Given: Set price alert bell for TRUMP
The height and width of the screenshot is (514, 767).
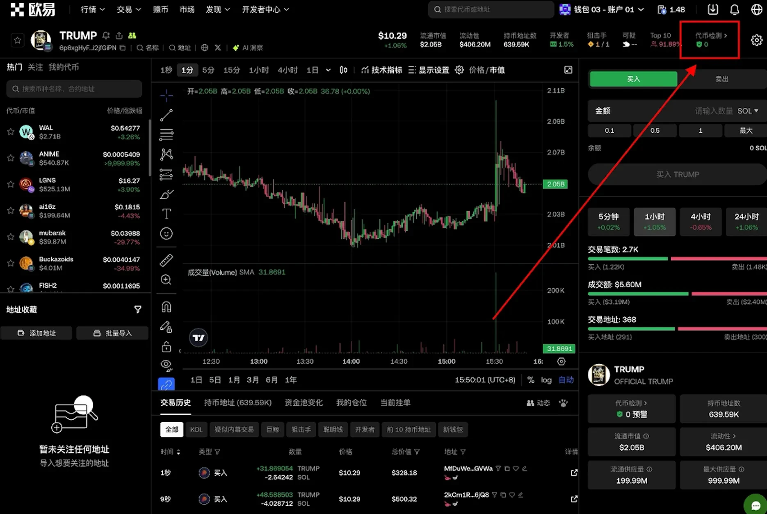Looking at the screenshot, I should [106, 36].
